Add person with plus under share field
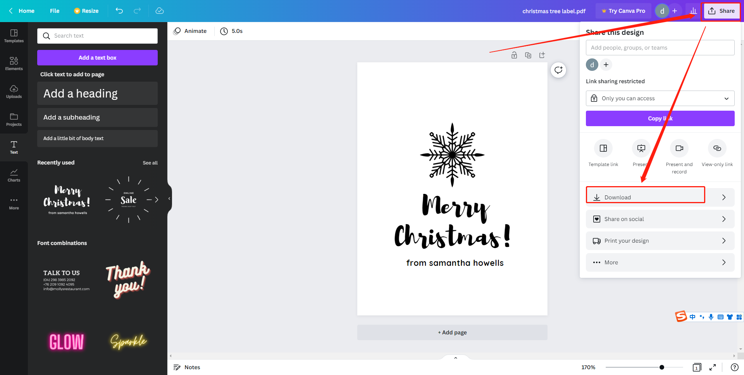Image resolution: width=744 pixels, height=375 pixels. (606, 65)
